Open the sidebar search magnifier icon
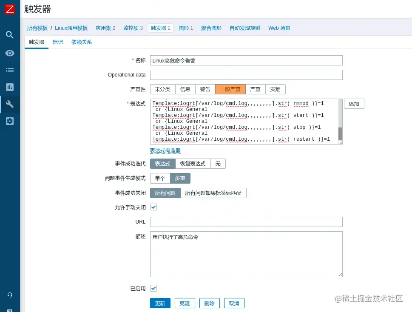Image resolution: width=412 pixels, height=312 pixels. pyautogui.click(x=9, y=35)
